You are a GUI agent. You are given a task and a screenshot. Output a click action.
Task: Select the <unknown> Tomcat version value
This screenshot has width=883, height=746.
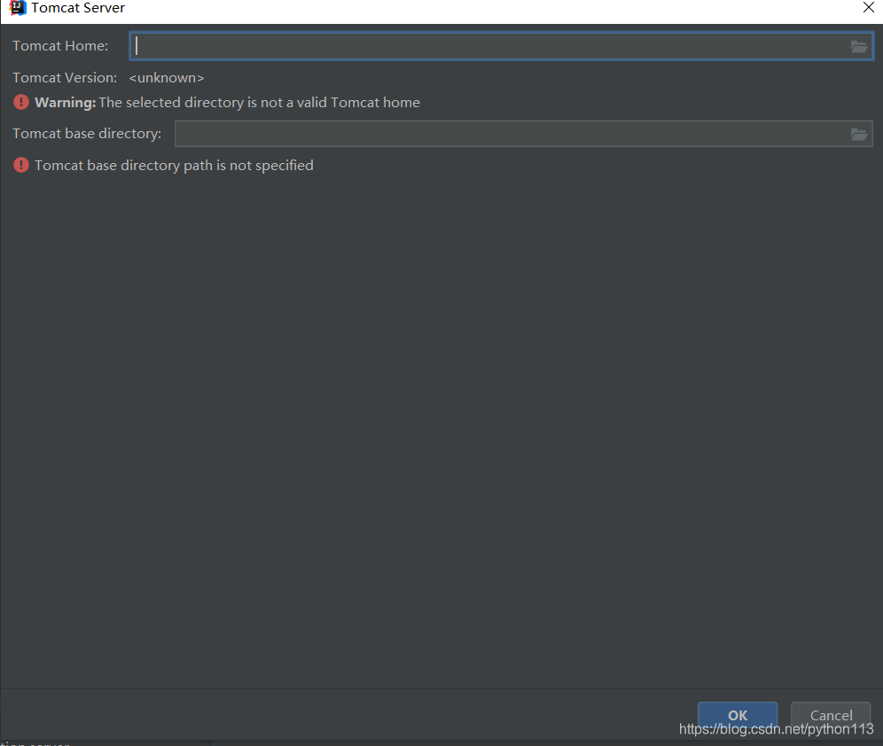pyautogui.click(x=167, y=78)
